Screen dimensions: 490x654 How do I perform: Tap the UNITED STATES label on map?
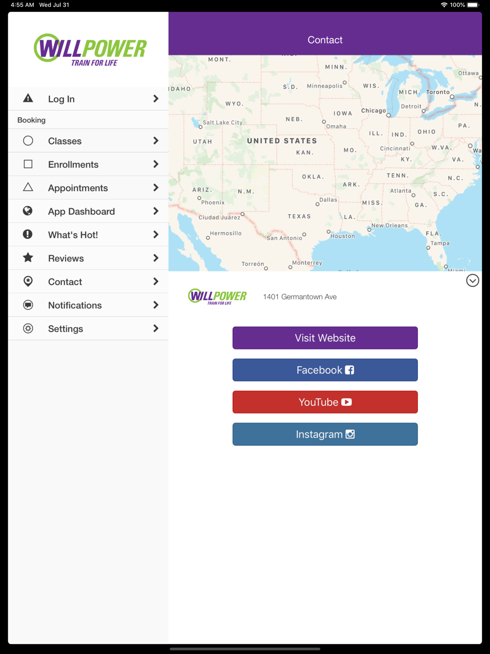[x=282, y=141]
